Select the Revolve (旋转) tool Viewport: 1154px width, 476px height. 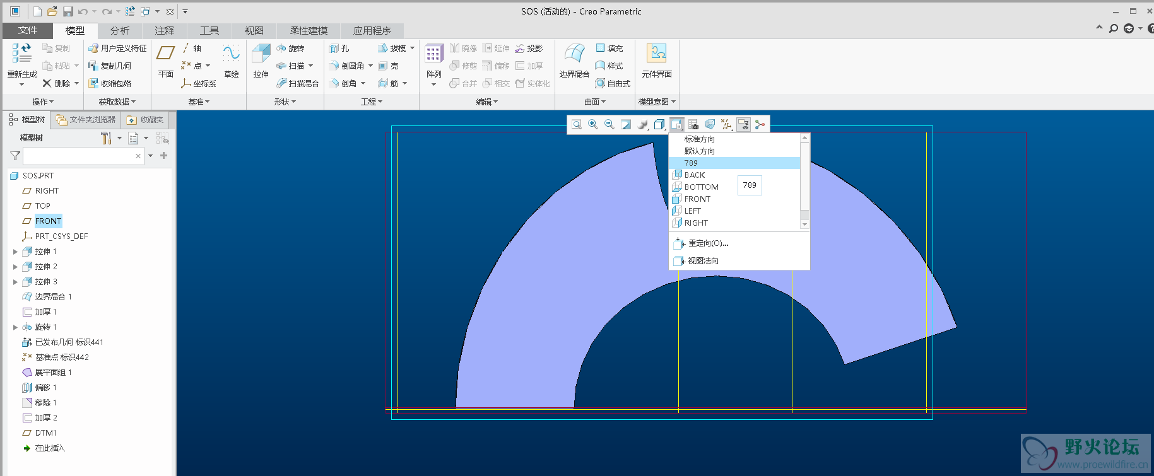click(x=290, y=48)
